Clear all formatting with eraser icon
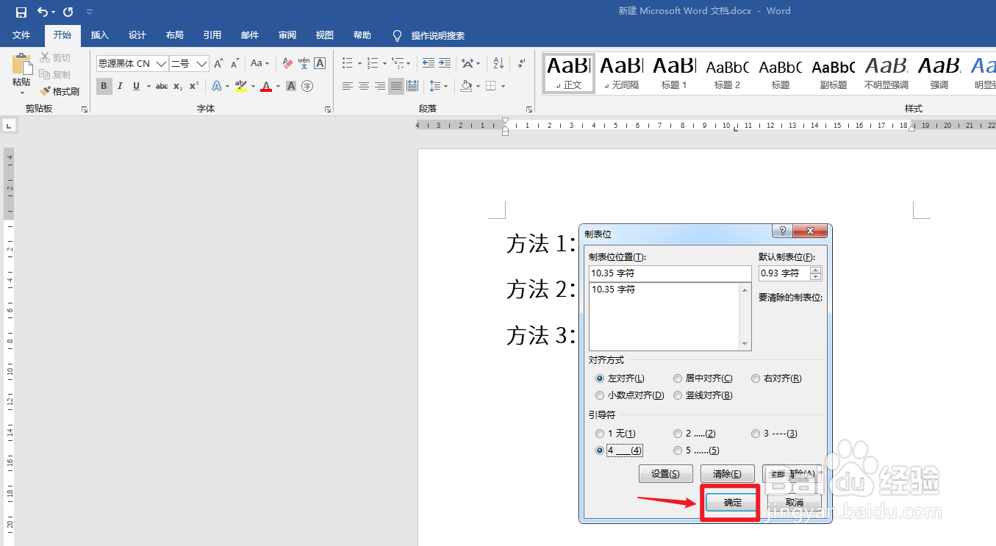Screen dimensions: 996x546 287,64
